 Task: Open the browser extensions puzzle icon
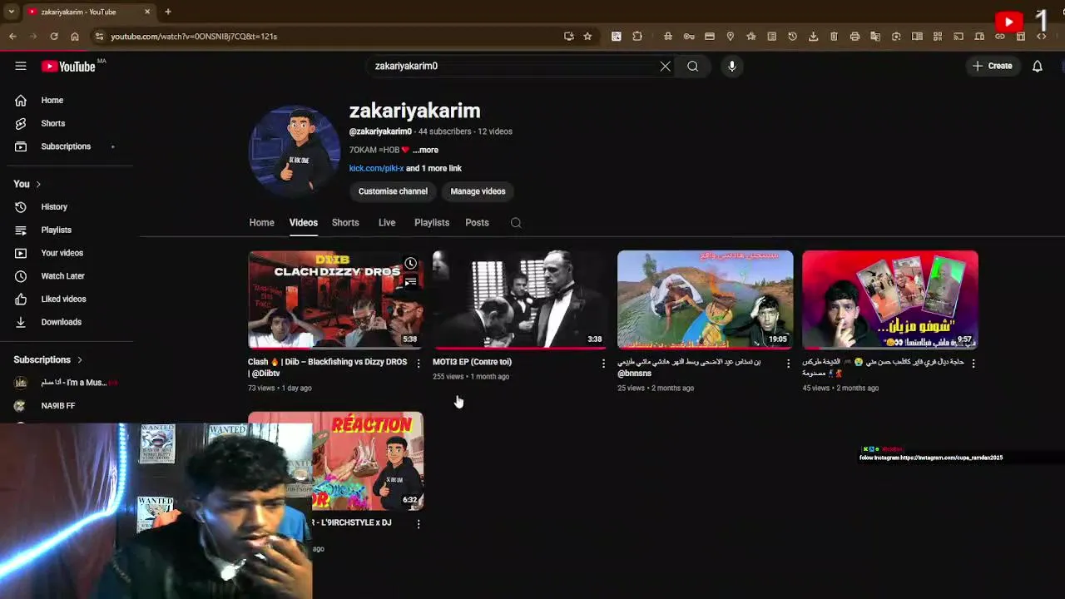(637, 37)
